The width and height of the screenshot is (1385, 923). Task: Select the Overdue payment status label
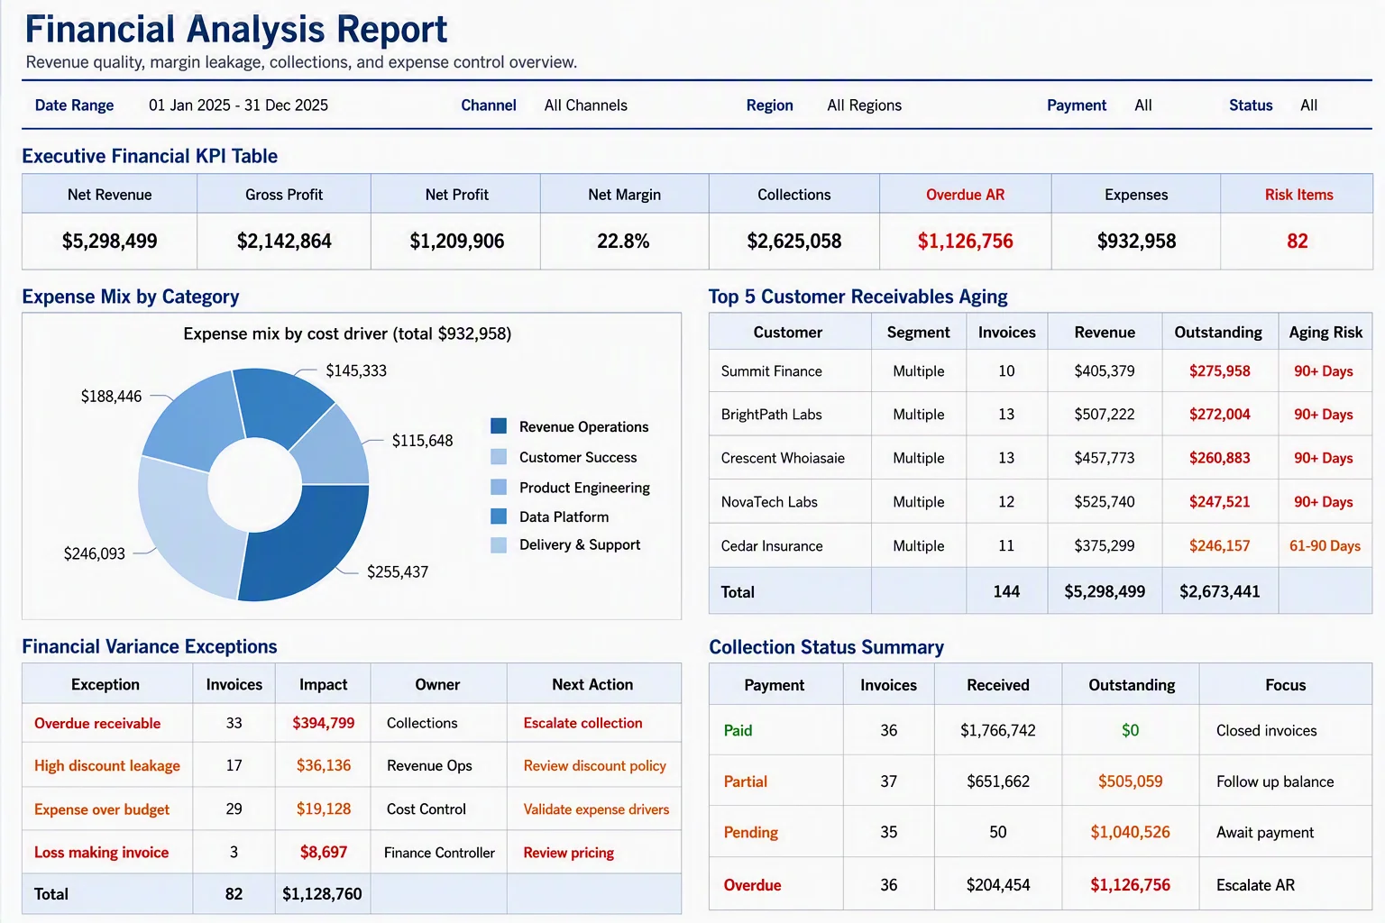click(752, 885)
